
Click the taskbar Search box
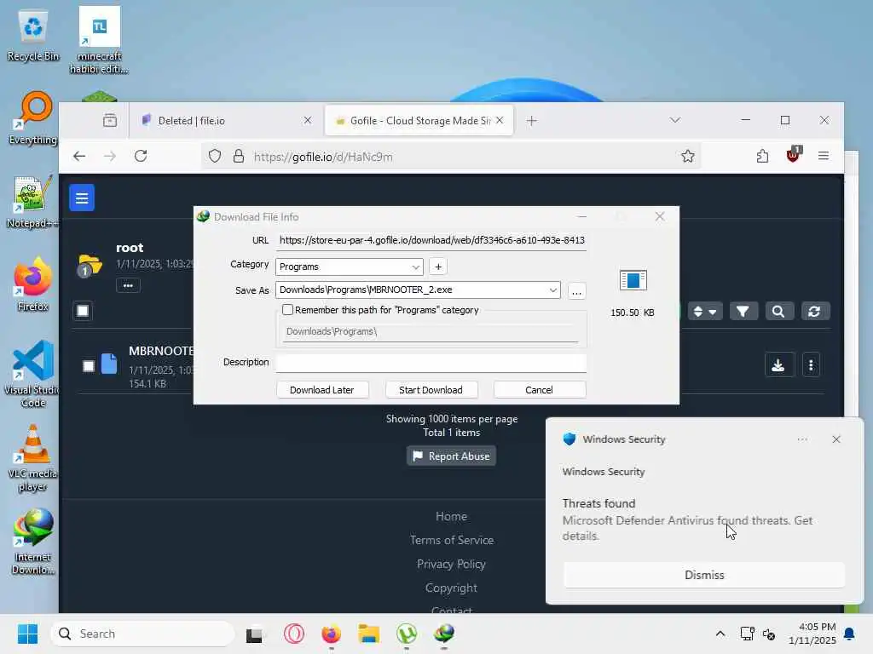tap(142, 634)
